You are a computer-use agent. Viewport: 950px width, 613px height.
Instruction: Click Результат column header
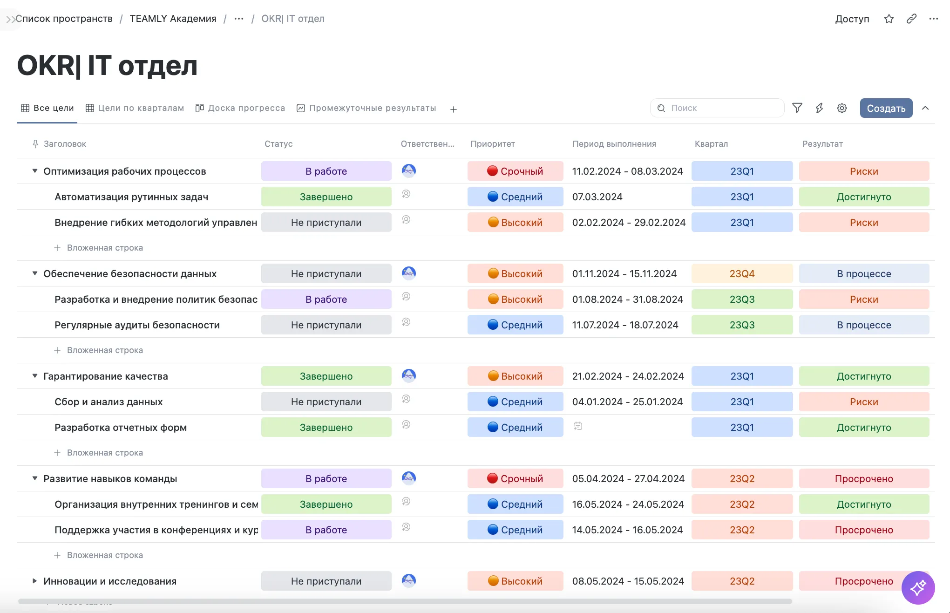click(822, 144)
